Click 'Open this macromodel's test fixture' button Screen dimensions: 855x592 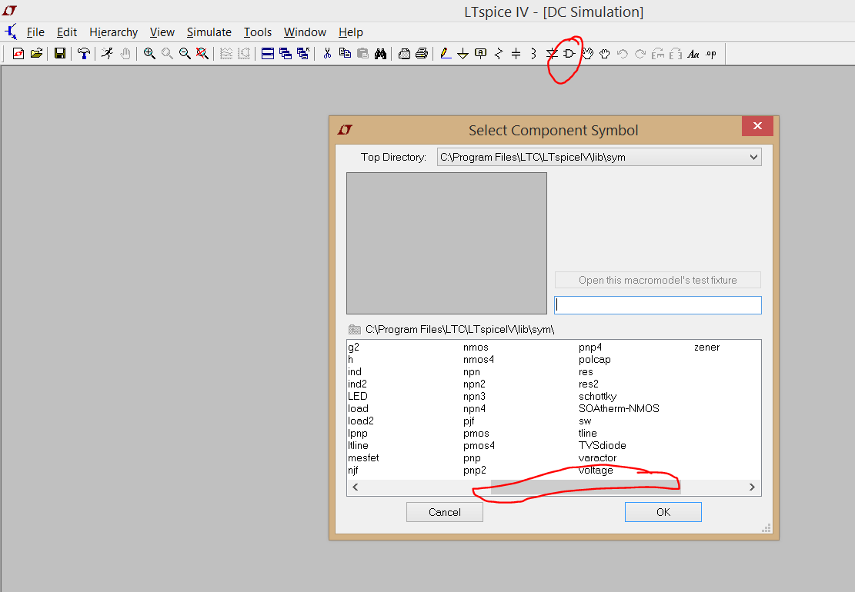click(x=658, y=280)
